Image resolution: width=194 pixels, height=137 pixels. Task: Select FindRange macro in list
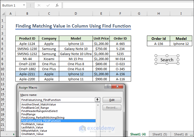28,114
